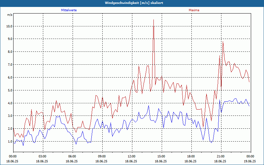264x165 pixels.
Task: Click the '21:00' time label on the x-axis
Action: click(221, 156)
